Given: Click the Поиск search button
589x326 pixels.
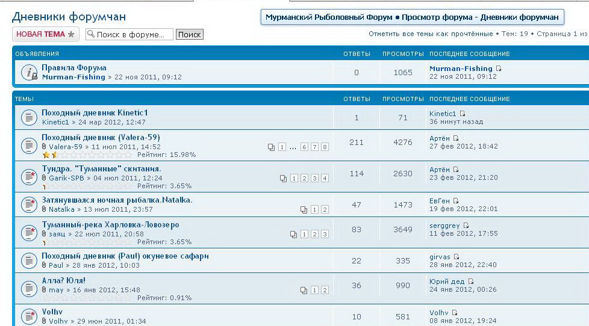Looking at the screenshot, I should [x=189, y=35].
